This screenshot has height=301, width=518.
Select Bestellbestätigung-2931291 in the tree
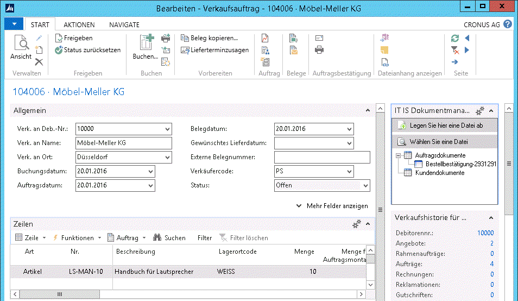click(461, 164)
